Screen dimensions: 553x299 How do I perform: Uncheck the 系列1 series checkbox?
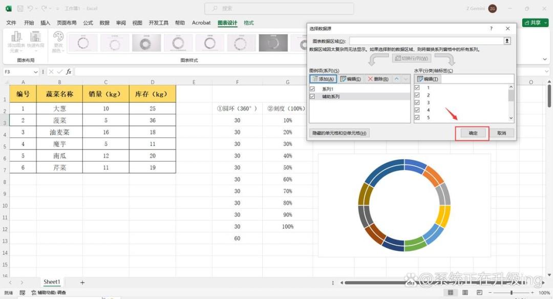tap(312, 89)
